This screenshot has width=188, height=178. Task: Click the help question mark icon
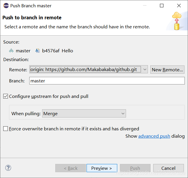(8, 168)
